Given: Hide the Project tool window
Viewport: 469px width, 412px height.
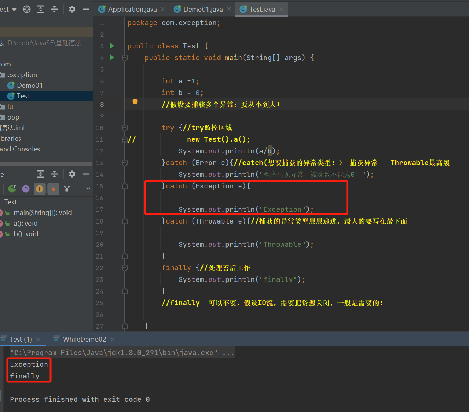Looking at the screenshot, I should (x=86, y=9).
